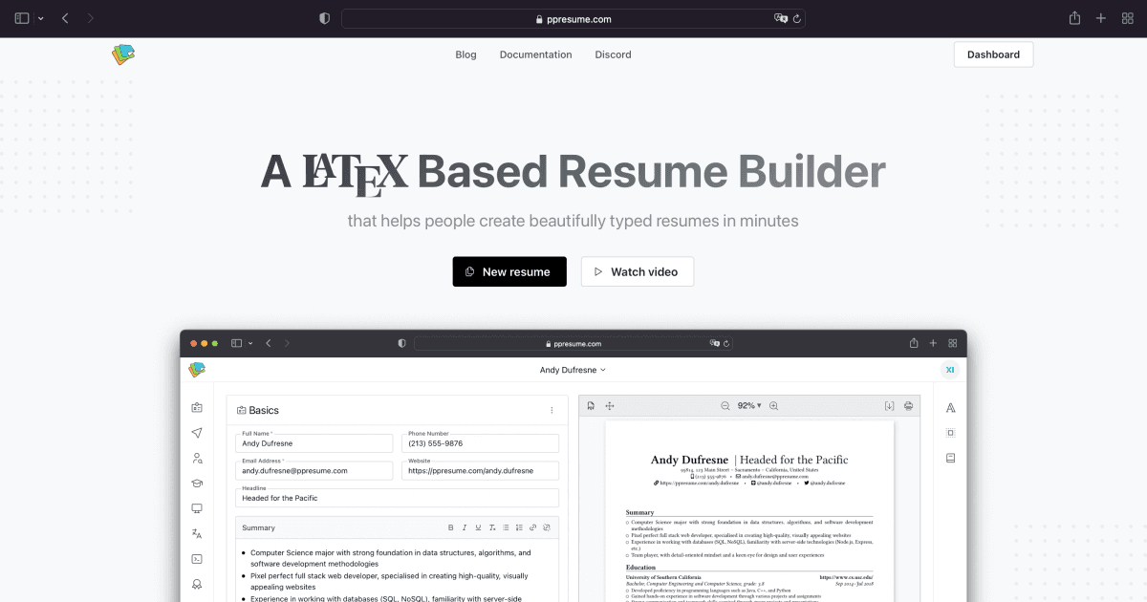Go to the Dashboard button
The image size is (1147, 602).
click(993, 54)
